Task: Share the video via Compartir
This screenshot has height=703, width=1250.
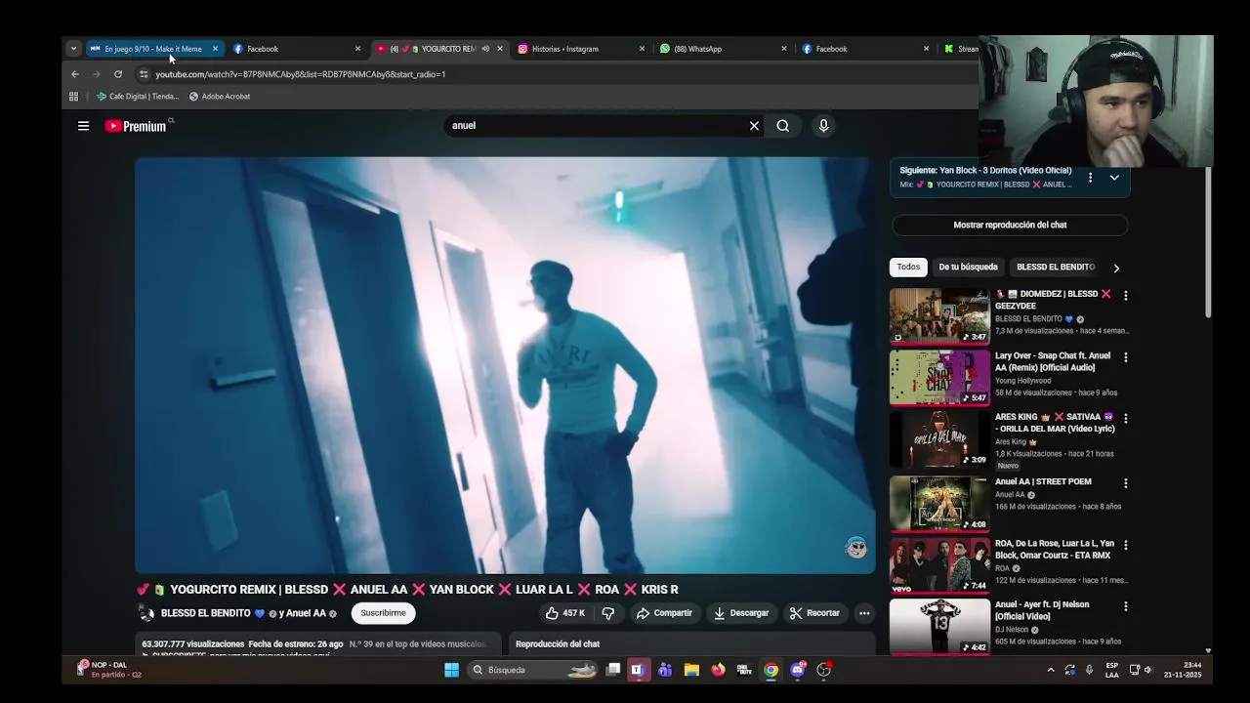Action: pos(664,613)
